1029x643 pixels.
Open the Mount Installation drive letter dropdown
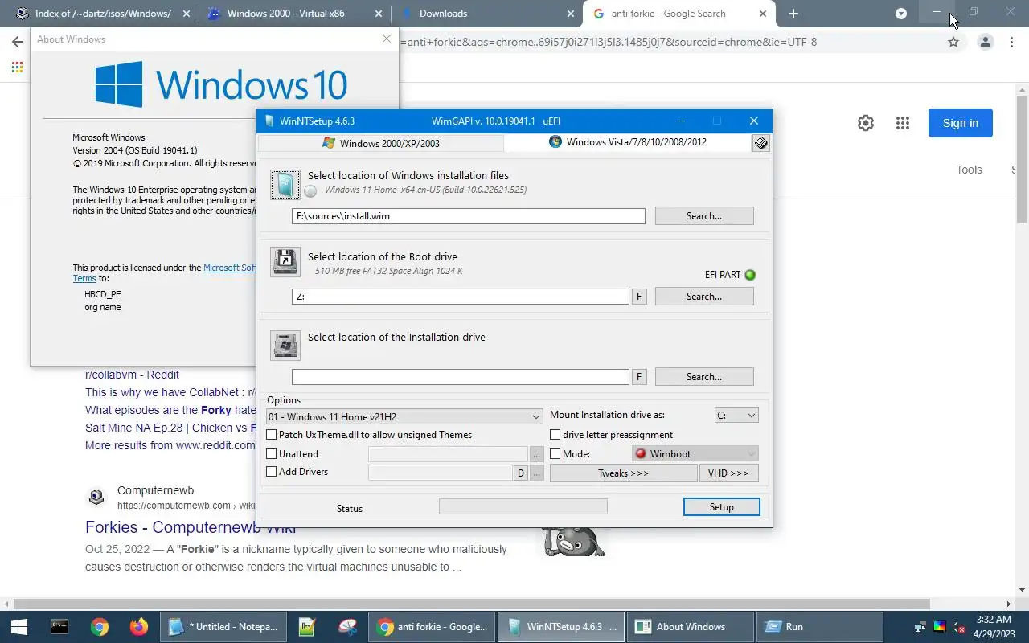click(x=736, y=416)
